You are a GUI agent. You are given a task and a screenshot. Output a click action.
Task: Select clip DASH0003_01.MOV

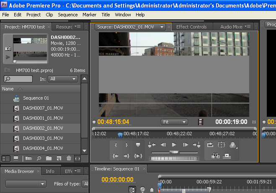click(x=41, y=138)
